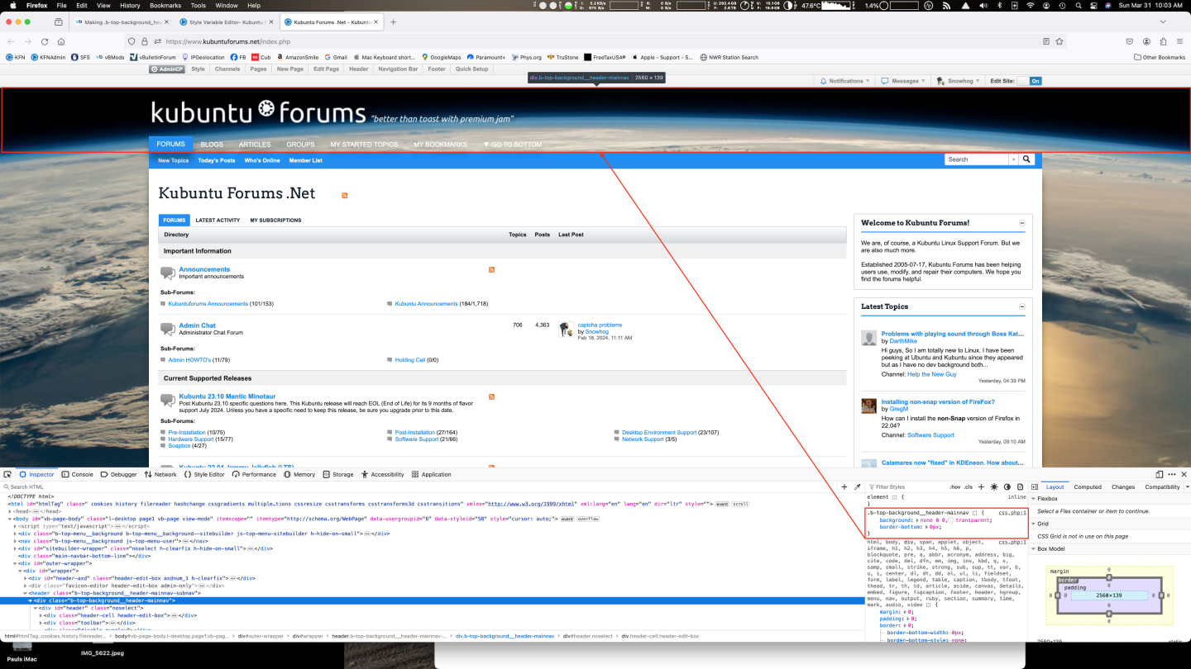Collapse the Latest Topics module
The width and height of the screenshot is (1191, 669).
tap(1022, 306)
